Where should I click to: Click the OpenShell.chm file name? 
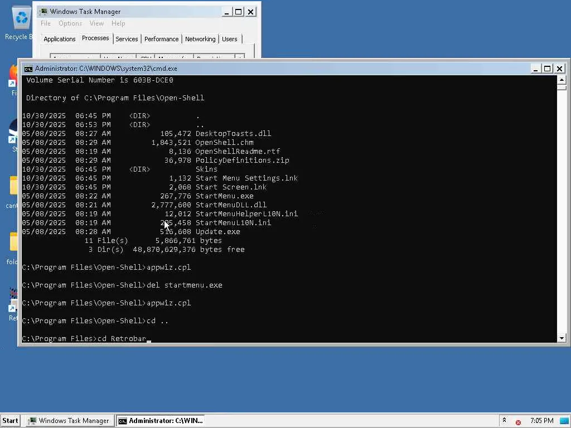coord(224,142)
